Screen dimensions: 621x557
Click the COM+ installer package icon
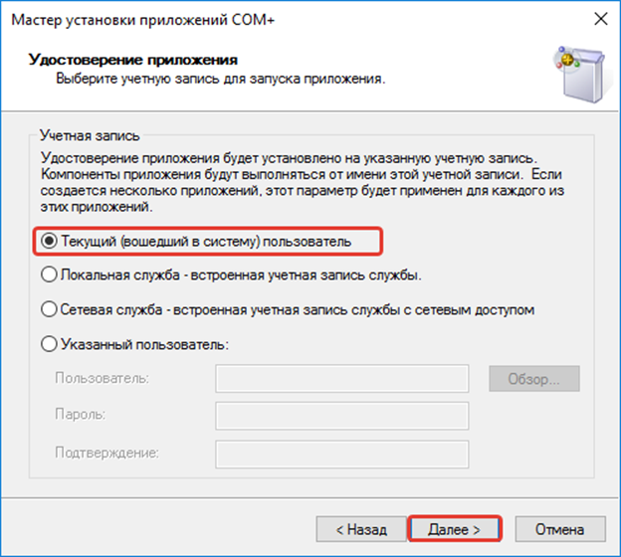(580, 75)
